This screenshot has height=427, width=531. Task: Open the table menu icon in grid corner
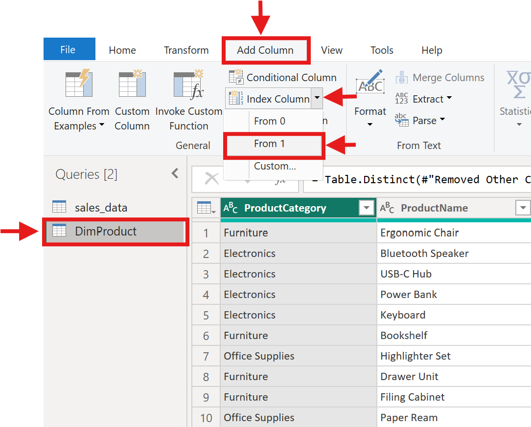[x=206, y=208]
